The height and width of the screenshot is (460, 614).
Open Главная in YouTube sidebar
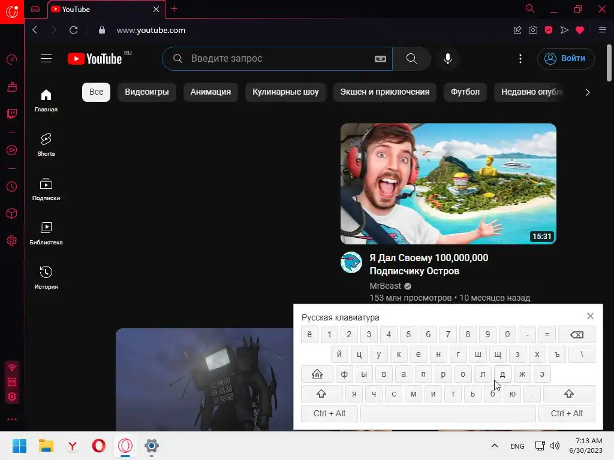click(x=46, y=101)
